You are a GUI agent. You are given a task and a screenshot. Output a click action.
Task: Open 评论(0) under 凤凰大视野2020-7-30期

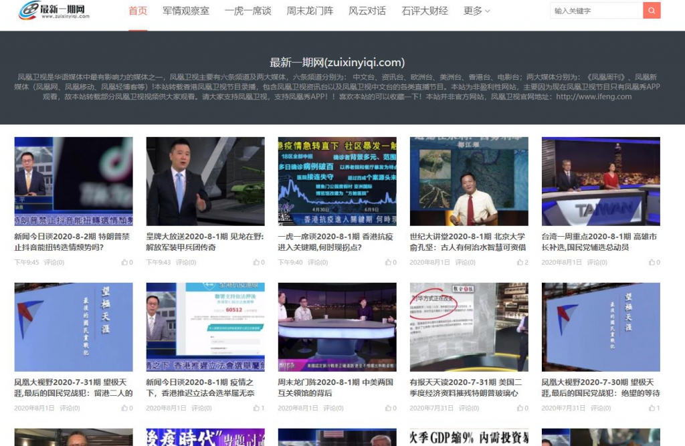coord(601,408)
